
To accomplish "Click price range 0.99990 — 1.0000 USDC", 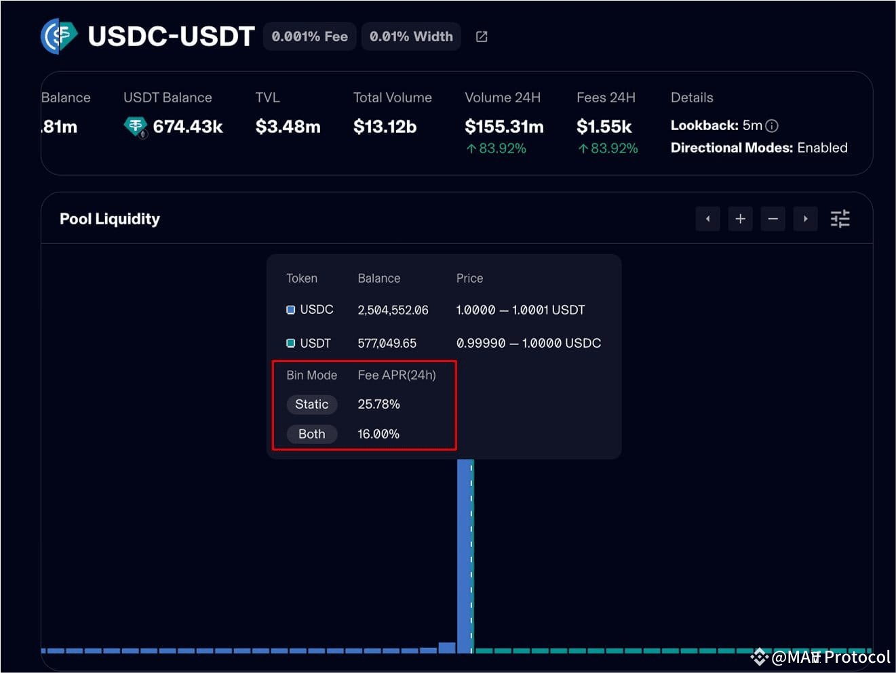I will coord(528,344).
